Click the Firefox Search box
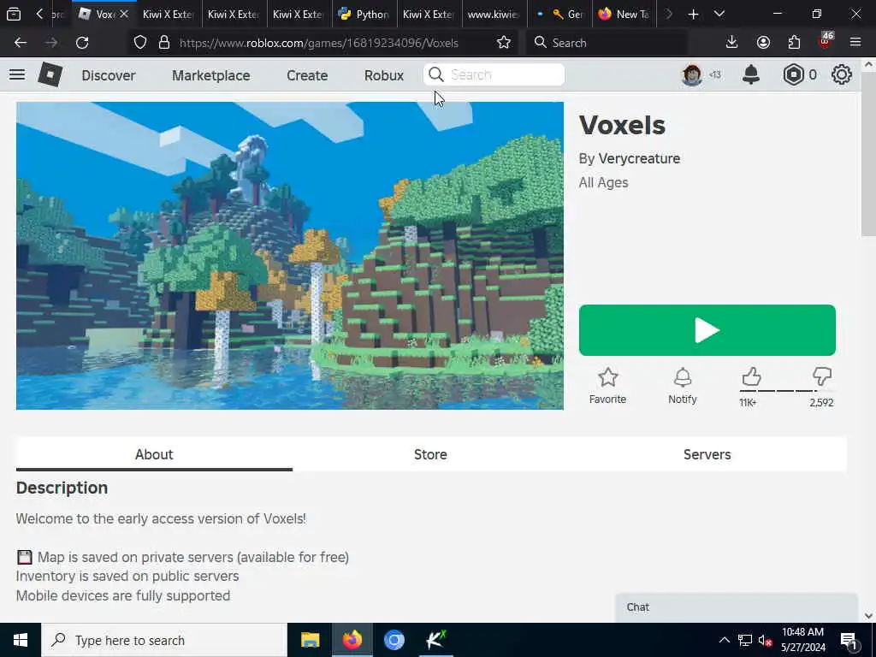 pos(607,43)
